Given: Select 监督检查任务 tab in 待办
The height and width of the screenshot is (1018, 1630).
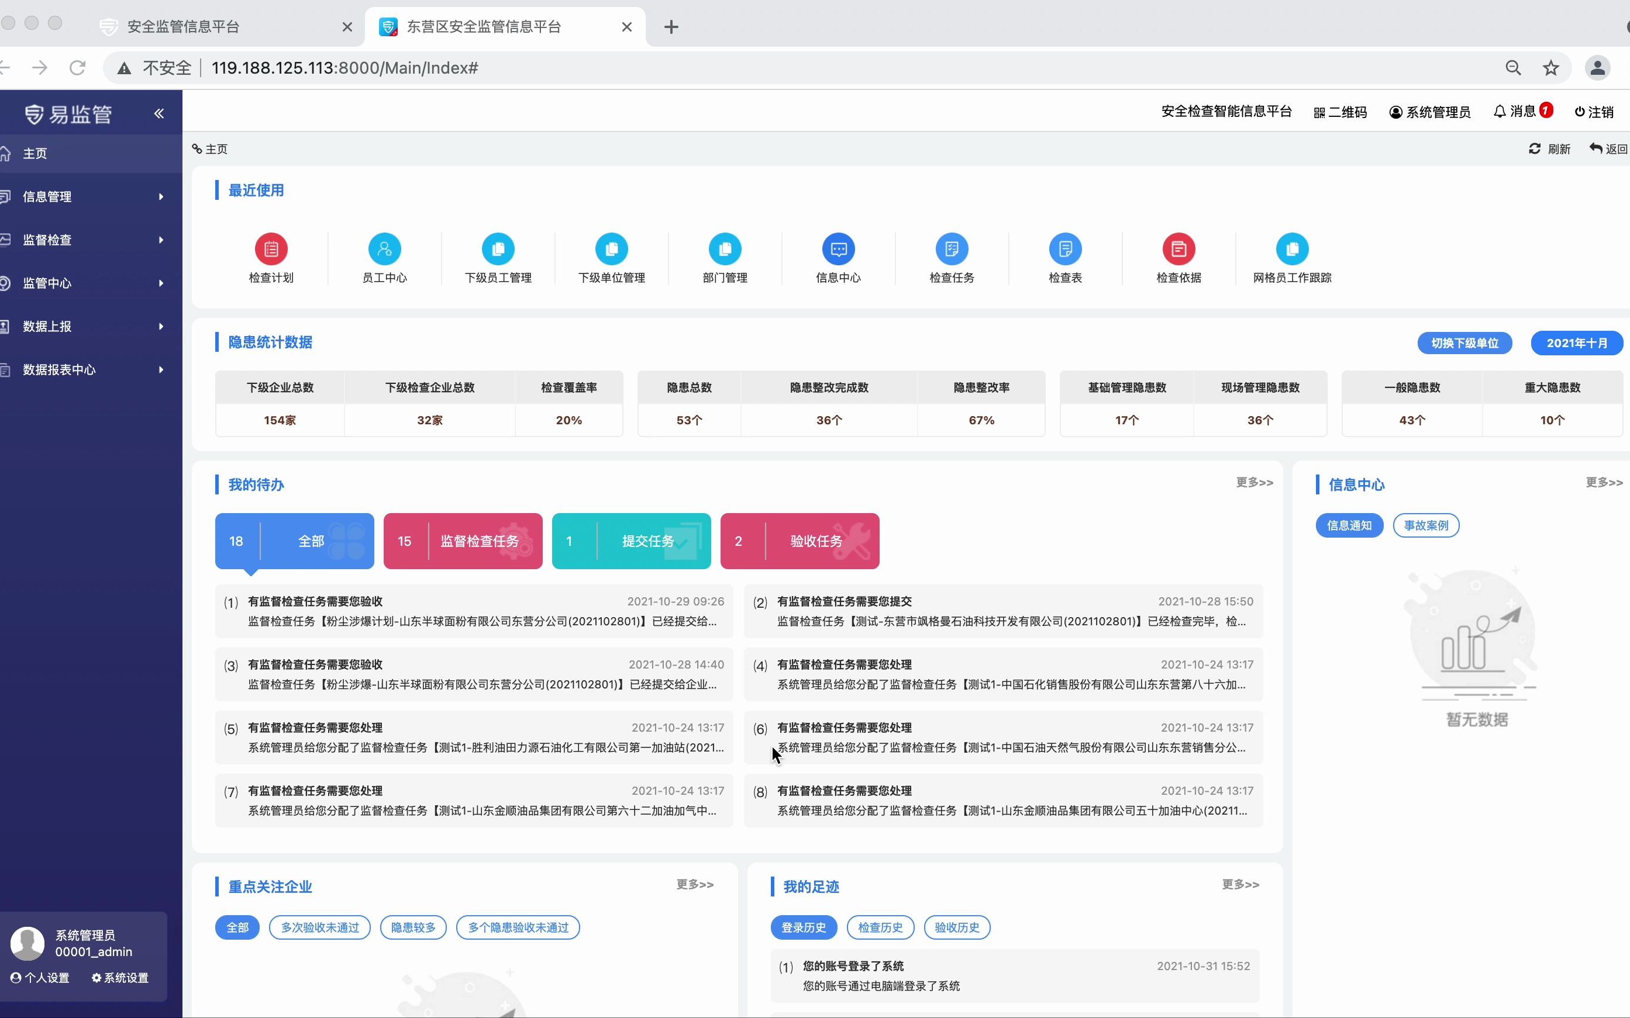Looking at the screenshot, I should pyautogui.click(x=463, y=541).
